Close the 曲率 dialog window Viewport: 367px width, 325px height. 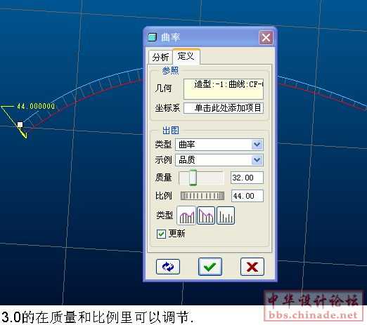[x=266, y=37]
